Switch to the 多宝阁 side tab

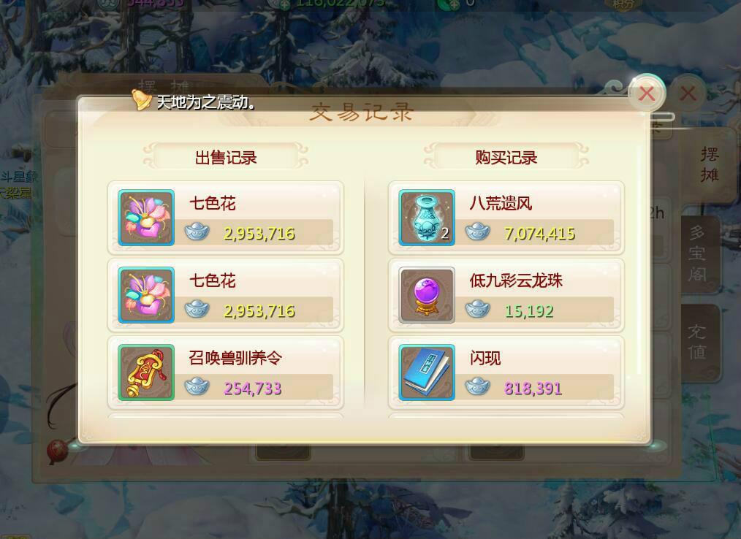pos(698,254)
